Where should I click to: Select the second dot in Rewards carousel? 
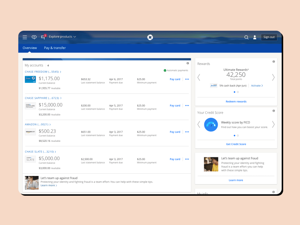coord(237,92)
